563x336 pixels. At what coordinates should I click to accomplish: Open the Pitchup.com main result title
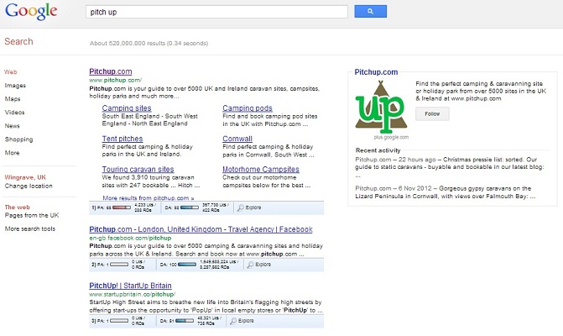[x=111, y=71]
